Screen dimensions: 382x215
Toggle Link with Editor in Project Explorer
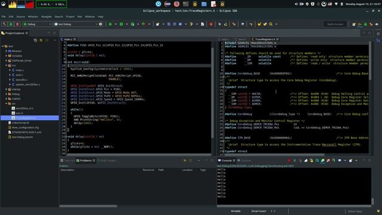click(x=41, y=40)
